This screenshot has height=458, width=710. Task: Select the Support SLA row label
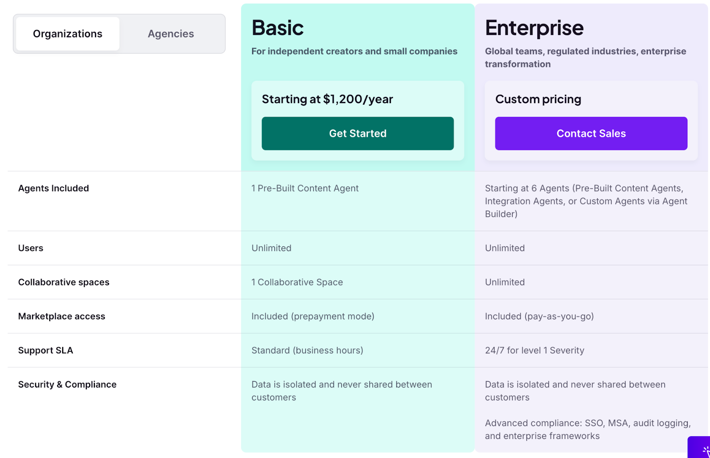pyautogui.click(x=45, y=350)
